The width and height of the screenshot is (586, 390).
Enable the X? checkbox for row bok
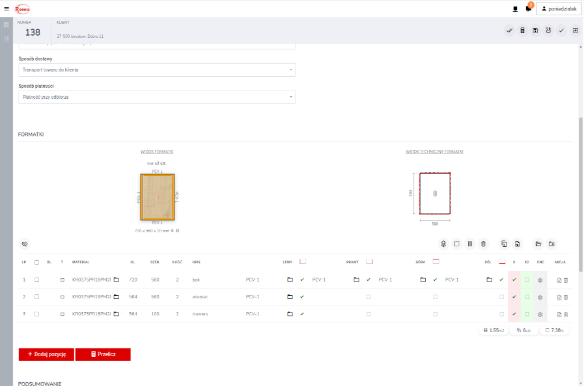tap(527, 280)
